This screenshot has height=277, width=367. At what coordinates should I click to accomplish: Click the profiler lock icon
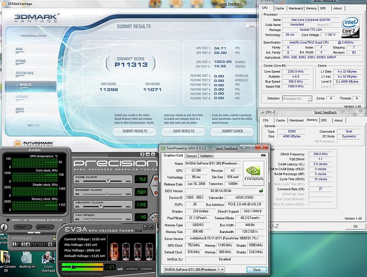(54, 238)
